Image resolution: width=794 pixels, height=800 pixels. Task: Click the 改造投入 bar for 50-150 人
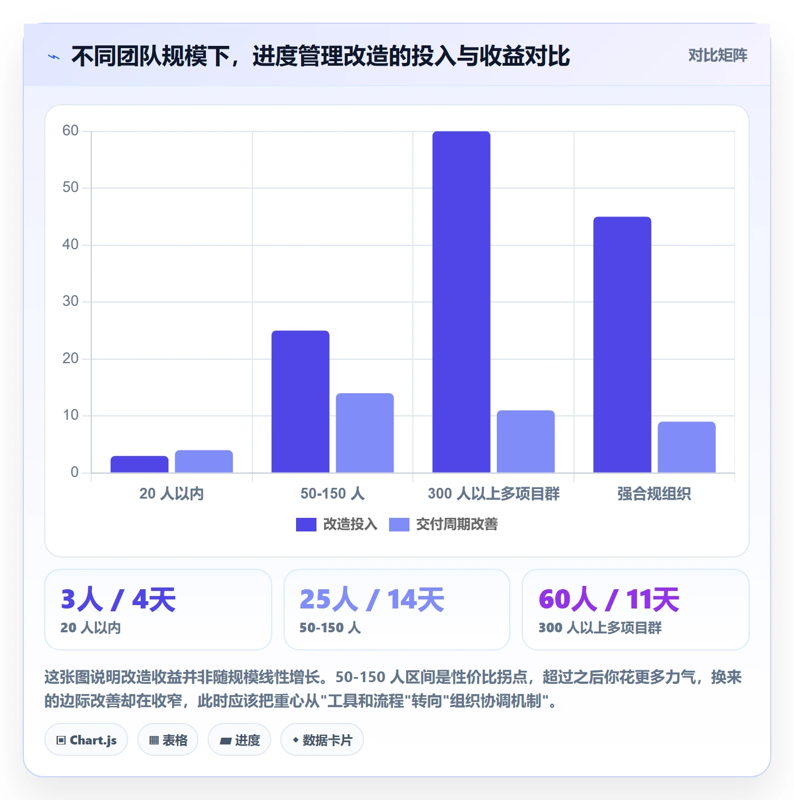click(301, 401)
